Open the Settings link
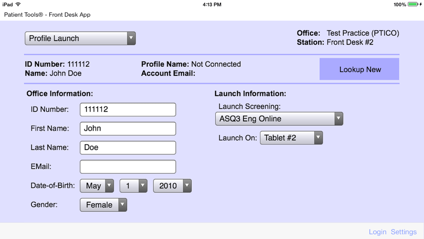424x239 pixels. 404,232
